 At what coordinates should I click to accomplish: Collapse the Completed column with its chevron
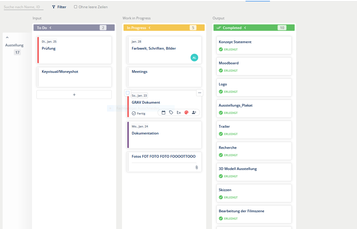click(x=245, y=28)
